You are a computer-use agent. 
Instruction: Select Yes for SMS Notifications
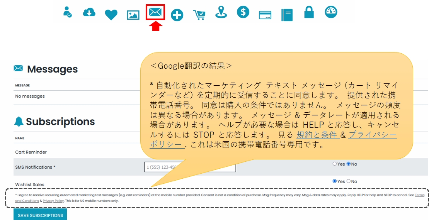[x=335, y=164]
